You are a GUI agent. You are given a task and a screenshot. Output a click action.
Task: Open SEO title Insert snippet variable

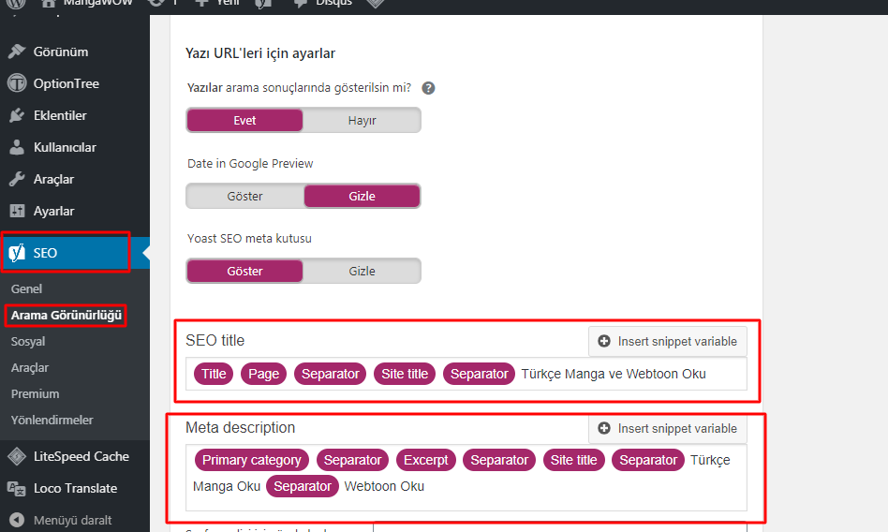(x=668, y=342)
